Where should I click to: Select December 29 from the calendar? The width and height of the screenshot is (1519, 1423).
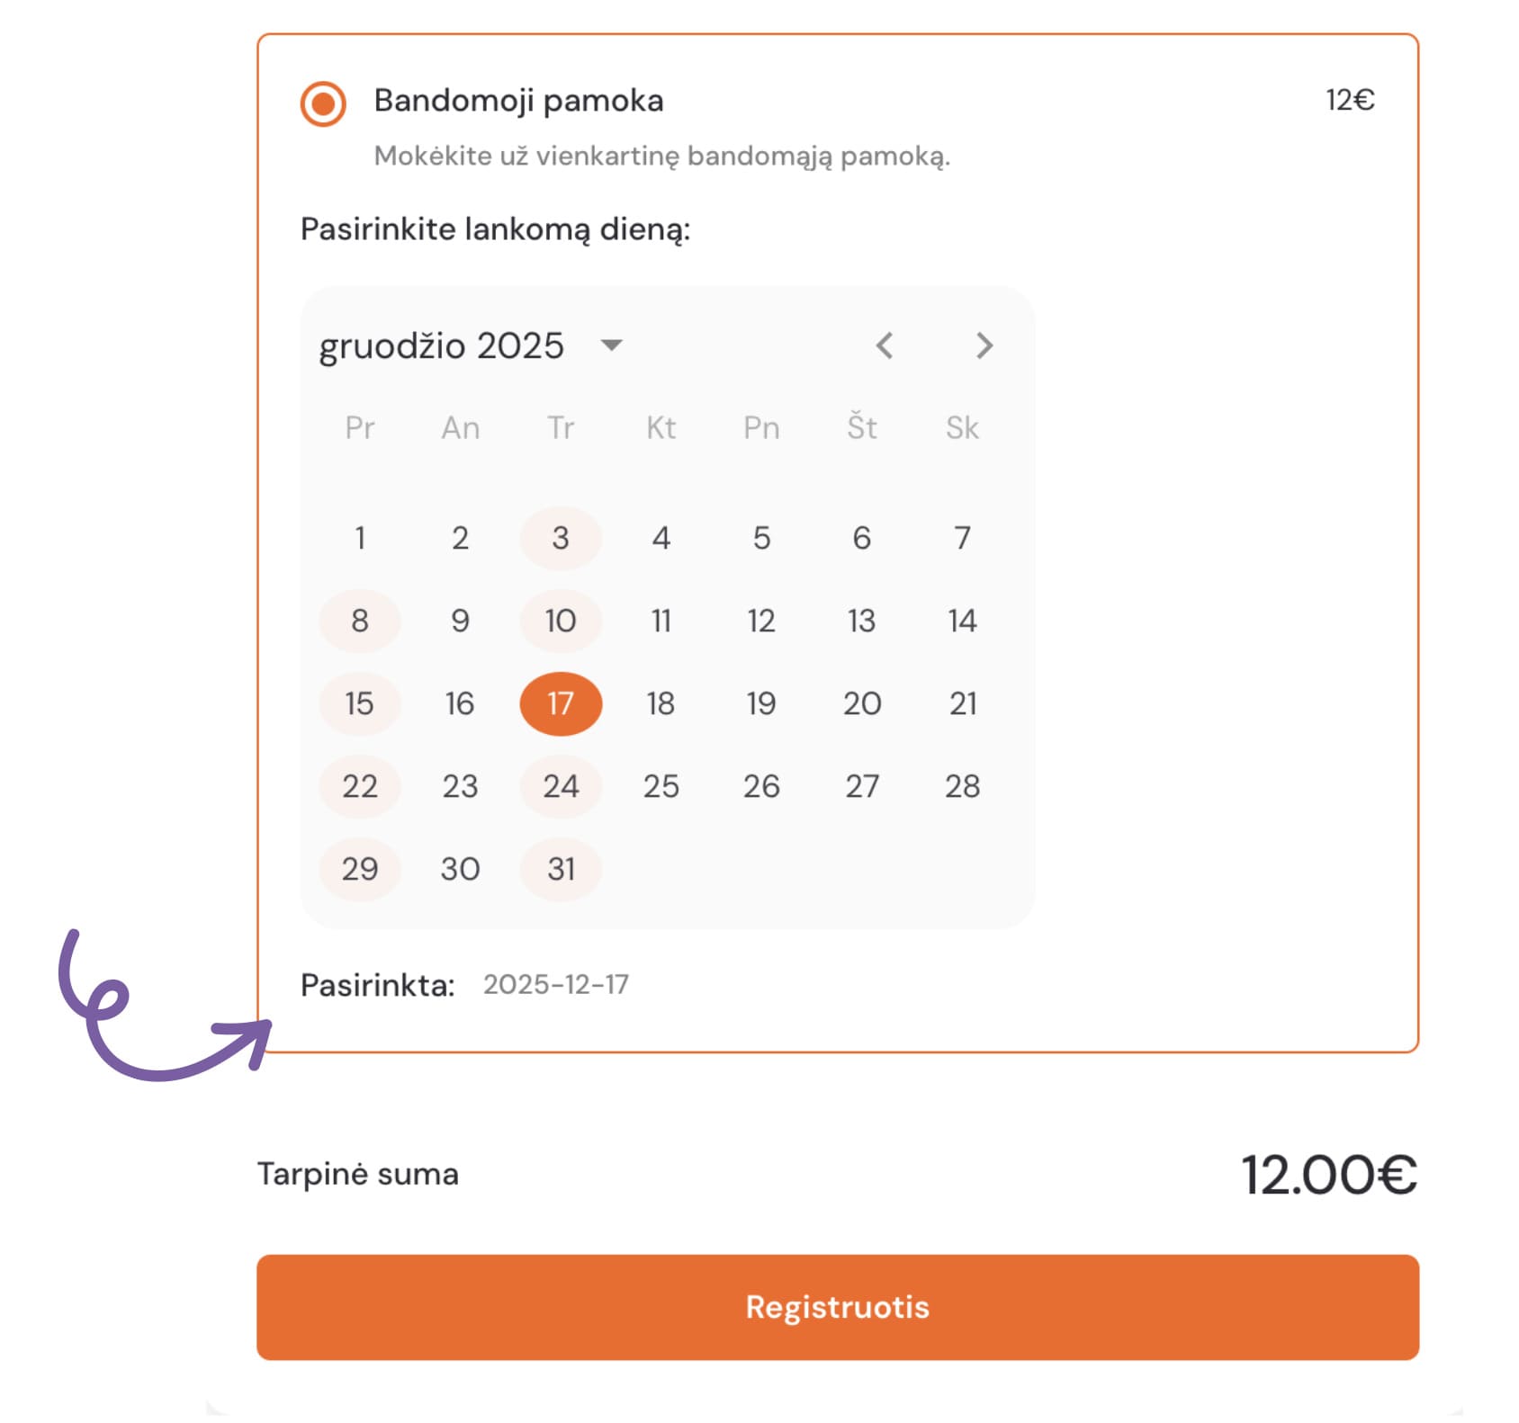[x=359, y=868]
